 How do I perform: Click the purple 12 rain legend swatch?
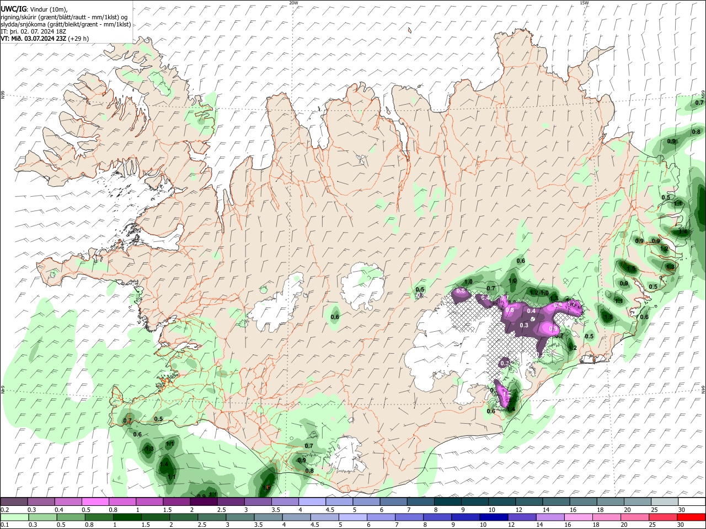coord(522,517)
